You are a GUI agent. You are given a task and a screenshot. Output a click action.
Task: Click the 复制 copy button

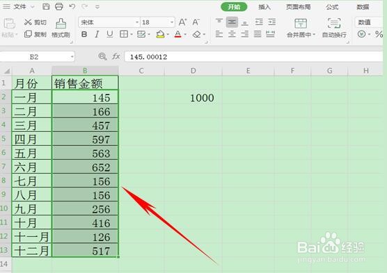[35, 34]
